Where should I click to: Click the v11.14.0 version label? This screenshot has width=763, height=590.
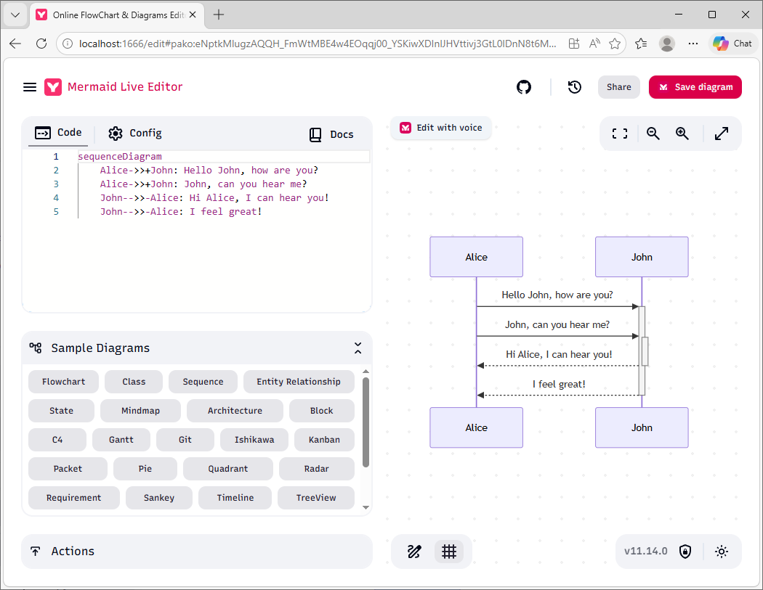coord(646,551)
